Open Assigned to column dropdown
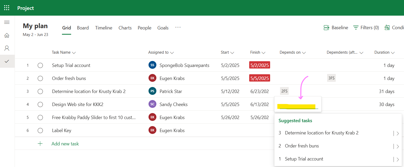The width and height of the screenshot is (404, 167). coord(172,53)
